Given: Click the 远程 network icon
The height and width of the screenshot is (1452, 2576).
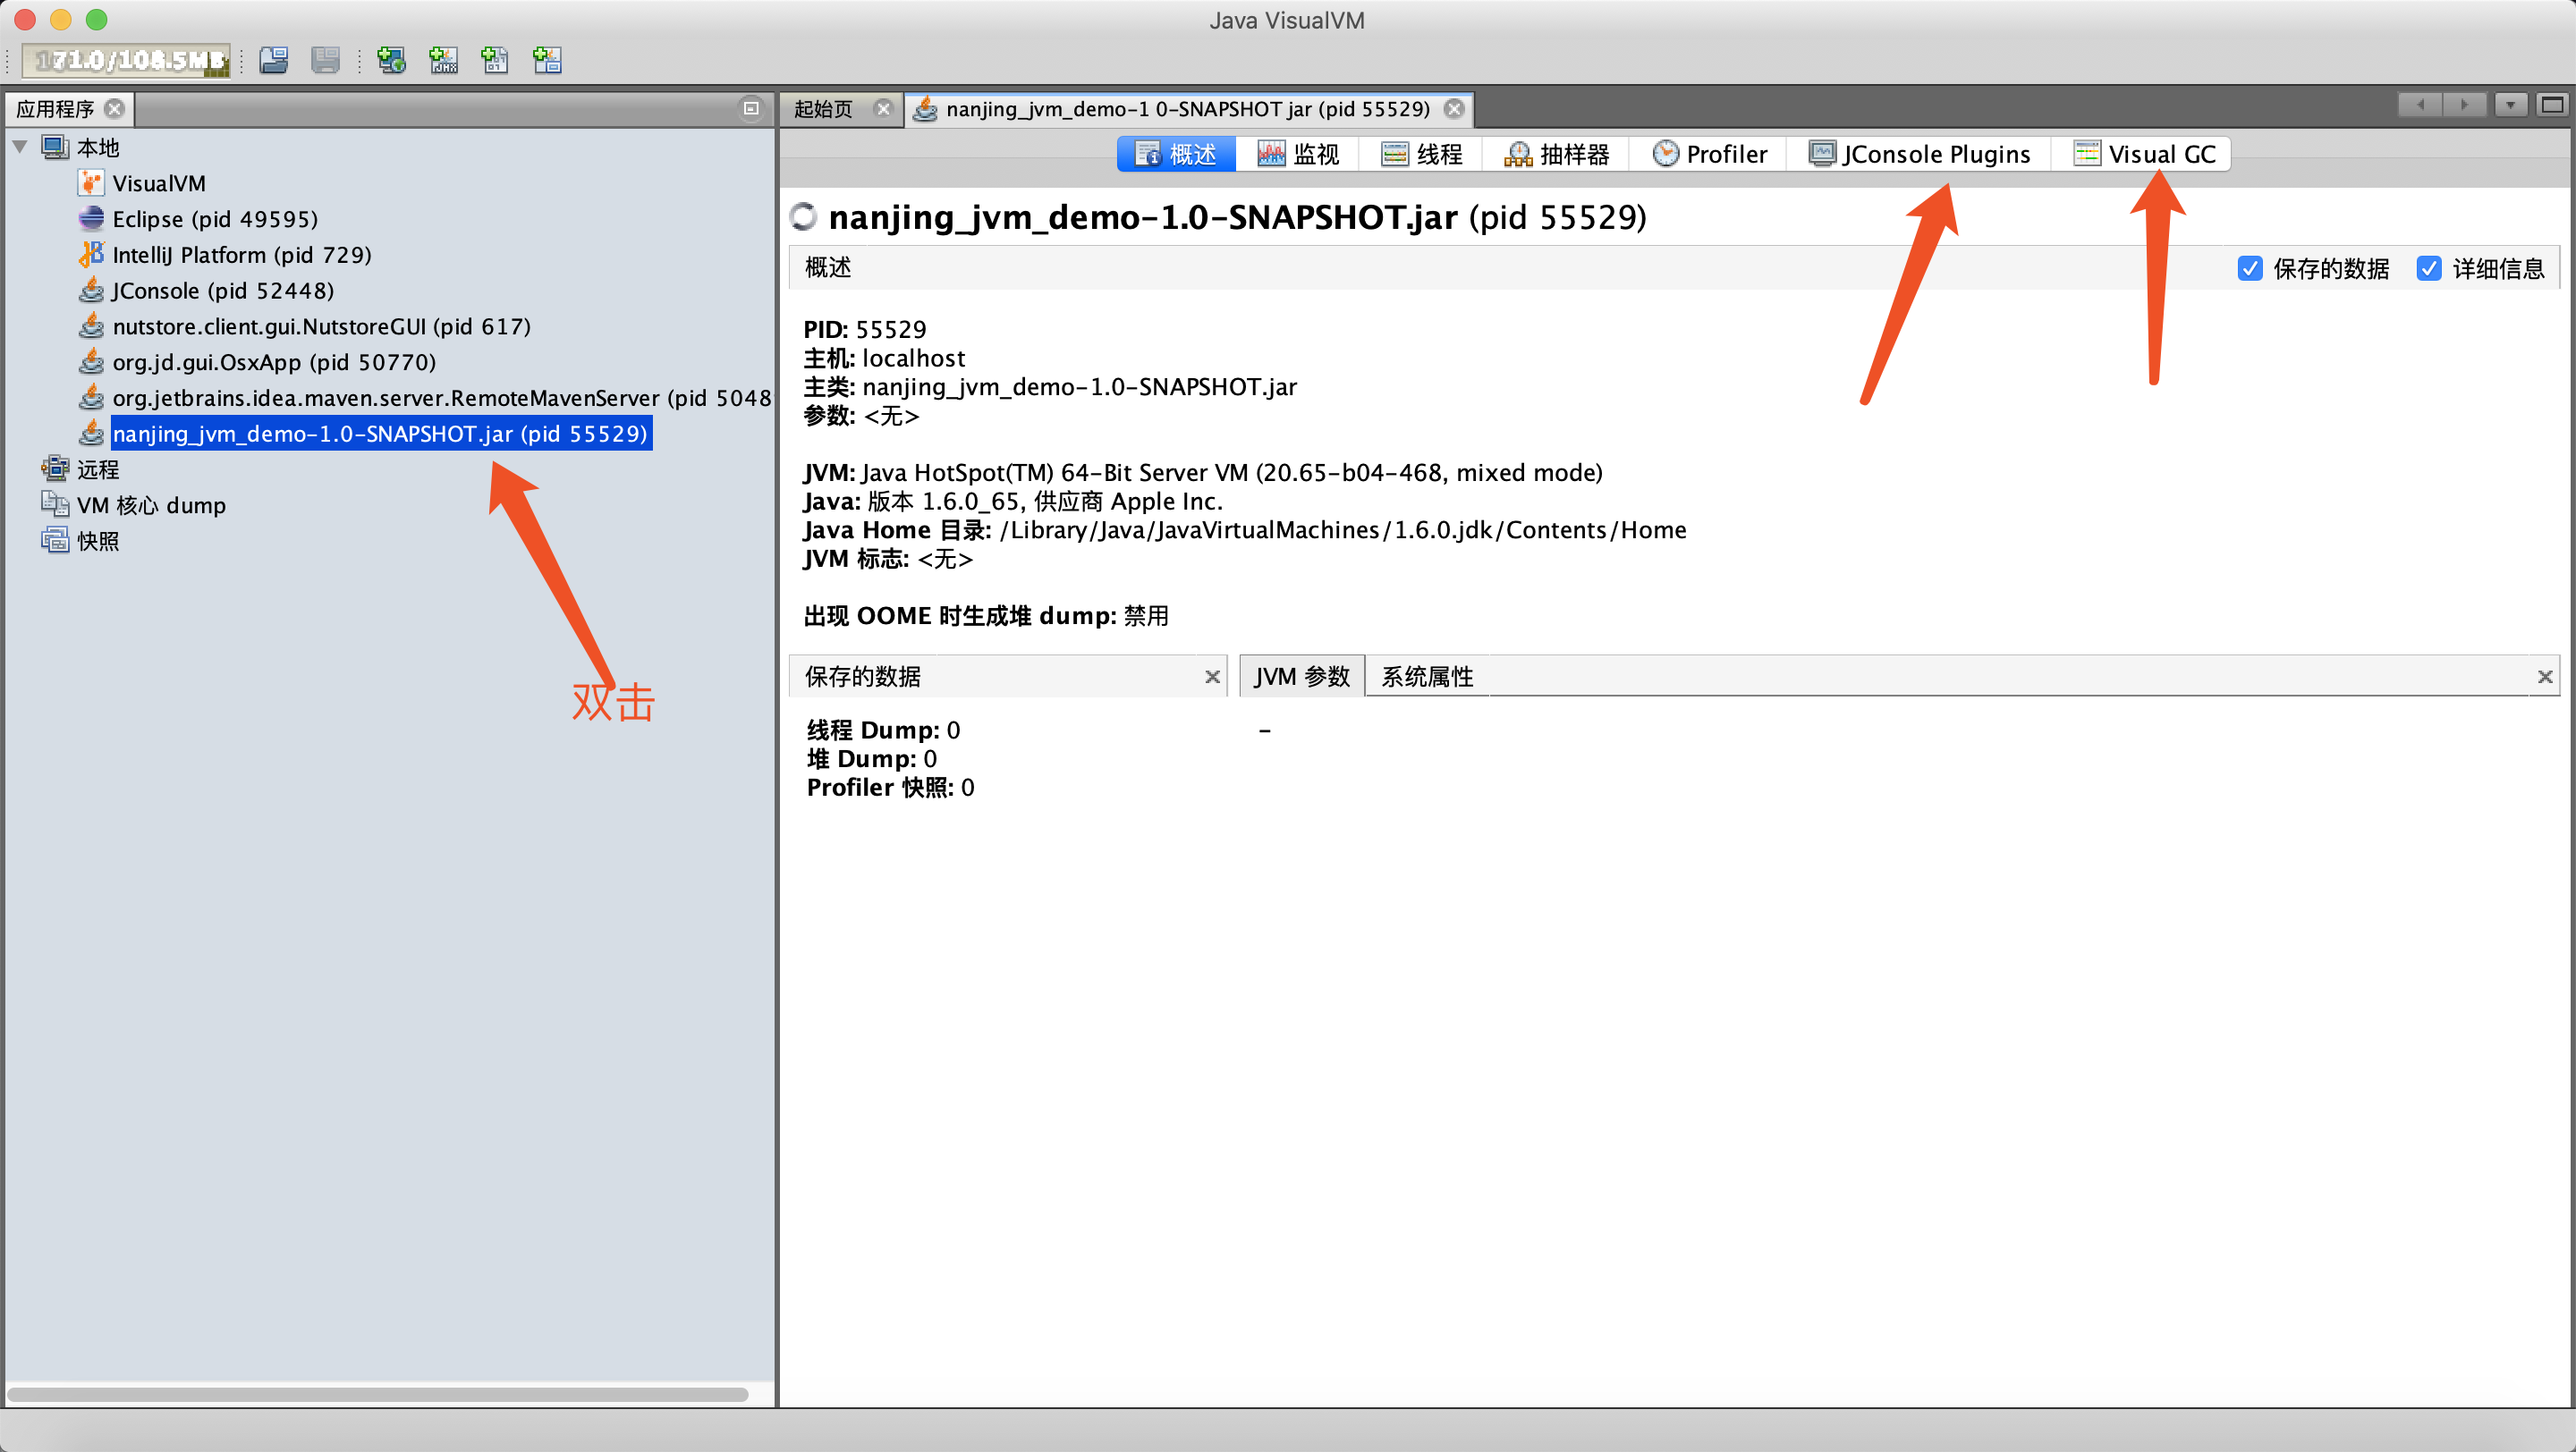Looking at the screenshot, I should 55,469.
